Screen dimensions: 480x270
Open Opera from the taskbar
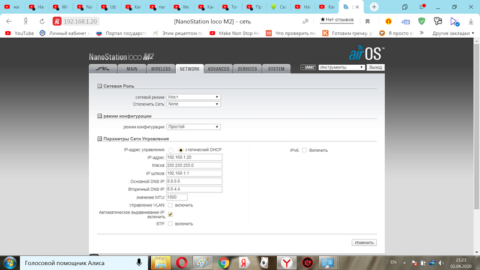[x=182, y=263]
